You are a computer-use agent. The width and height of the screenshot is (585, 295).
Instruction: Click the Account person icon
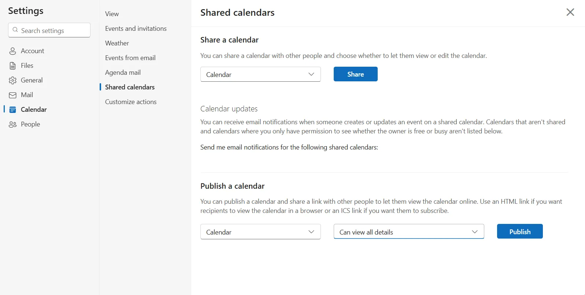click(12, 51)
